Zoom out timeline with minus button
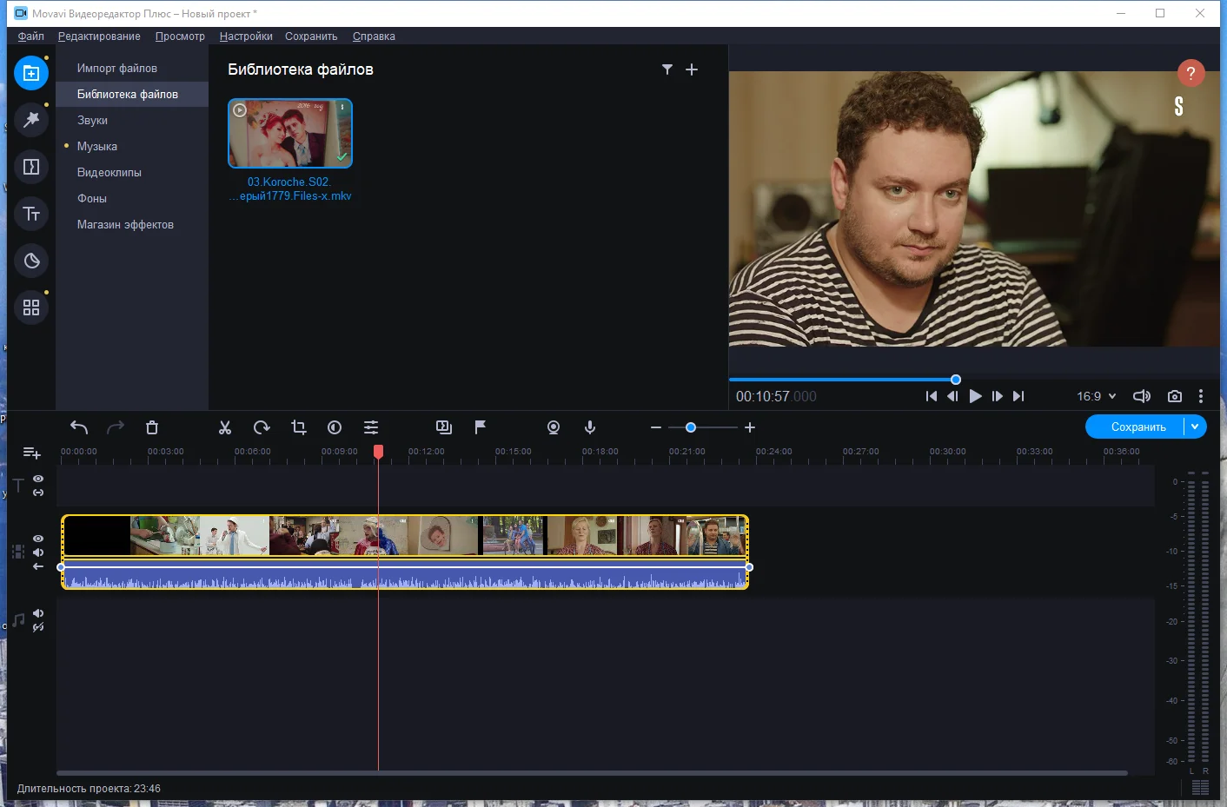The height and width of the screenshot is (807, 1227). [x=656, y=427]
